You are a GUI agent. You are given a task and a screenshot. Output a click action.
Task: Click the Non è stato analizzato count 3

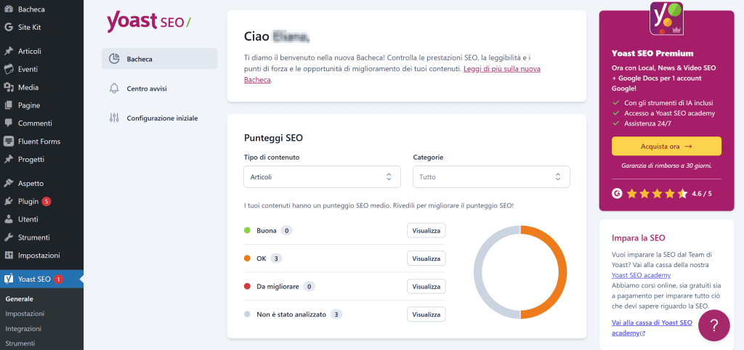coord(336,314)
